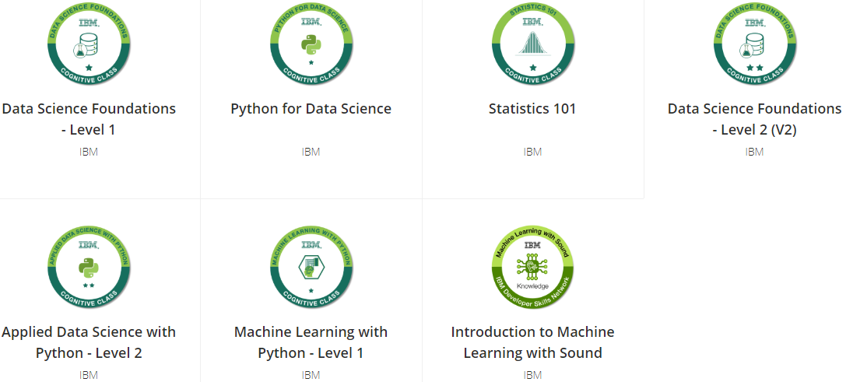Select IBM label under Machine Learning with Python
846x382 pixels.
click(x=311, y=375)
